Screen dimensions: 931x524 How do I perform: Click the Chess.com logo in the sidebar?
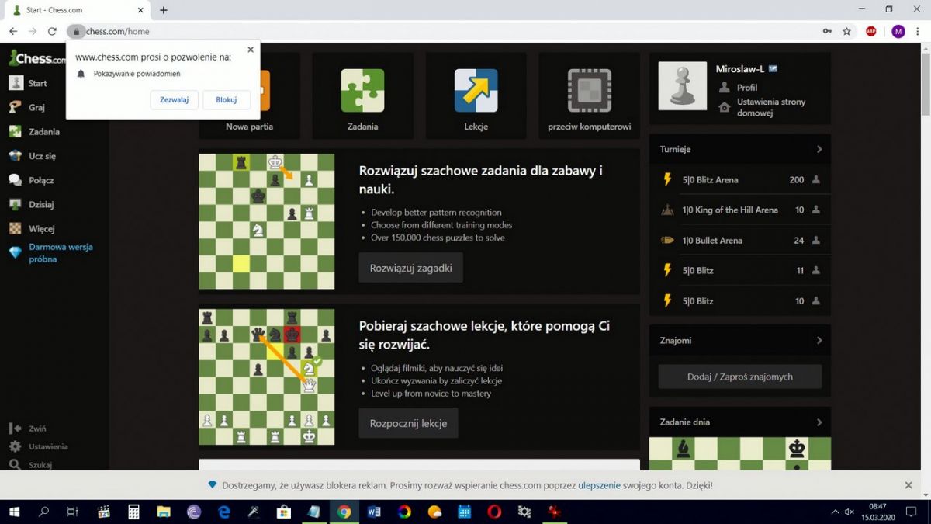click(36, 58)
